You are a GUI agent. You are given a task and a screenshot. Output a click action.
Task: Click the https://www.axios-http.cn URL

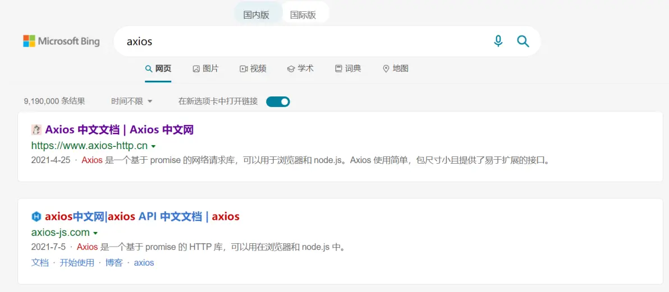click(x=90, y=146)
